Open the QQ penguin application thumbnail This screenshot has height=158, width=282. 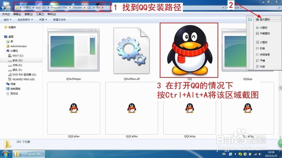tap(190, 51)
